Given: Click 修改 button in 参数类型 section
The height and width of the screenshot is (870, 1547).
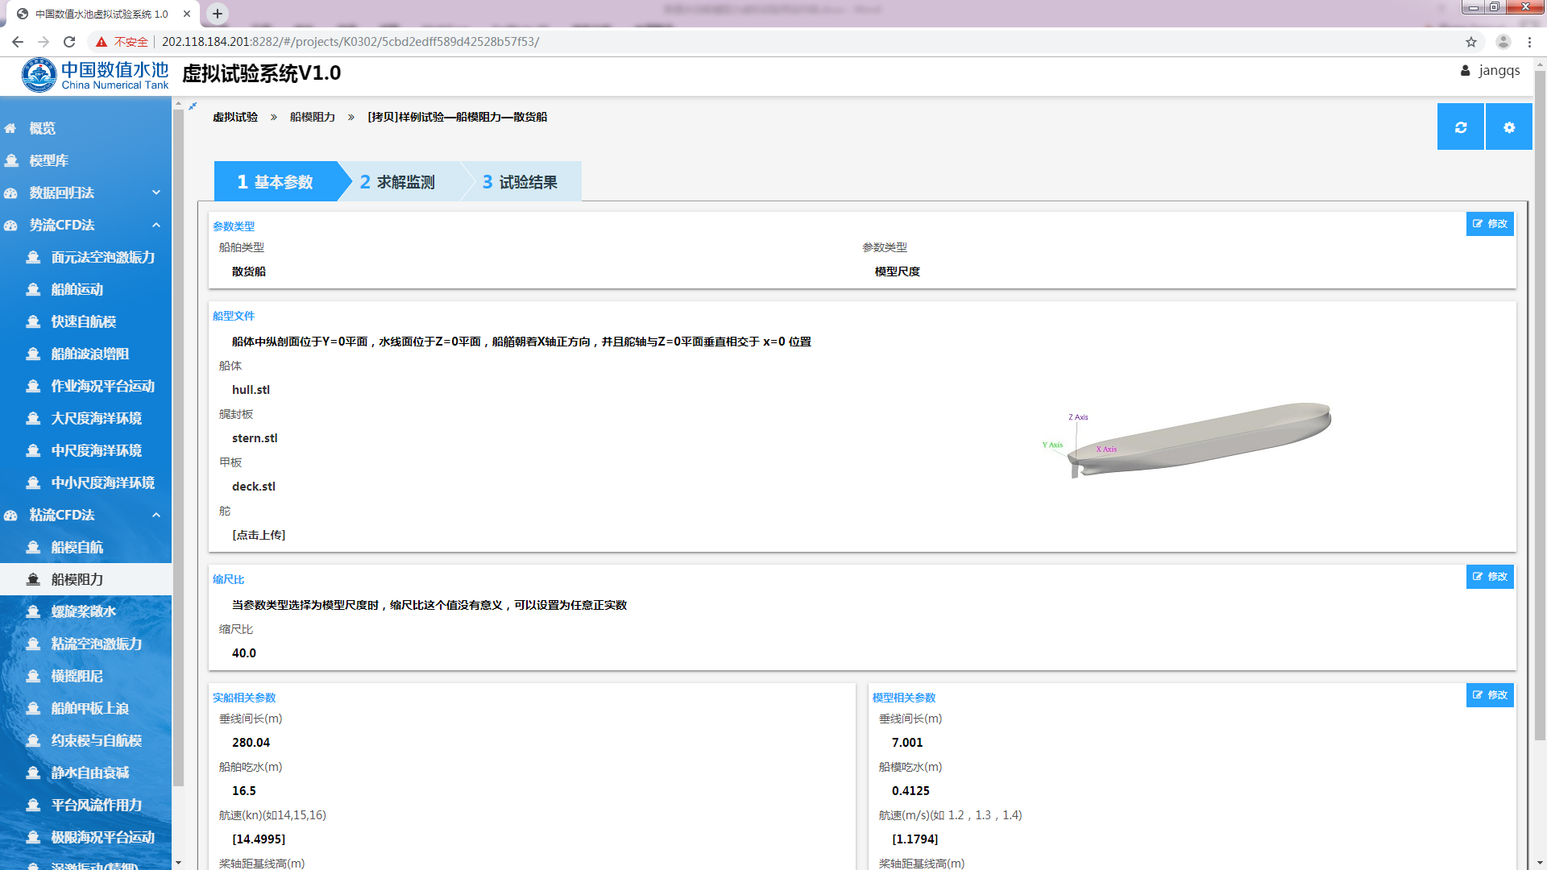Looking at the screenshot, I should point(1490,224).
